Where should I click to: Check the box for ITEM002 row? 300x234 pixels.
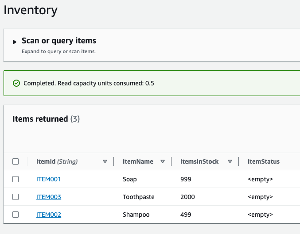coord(16,215)
